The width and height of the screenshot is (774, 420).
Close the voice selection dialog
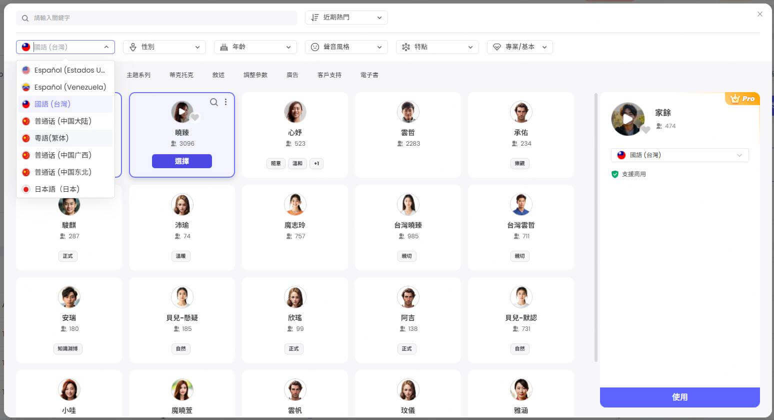pos(759,14)
